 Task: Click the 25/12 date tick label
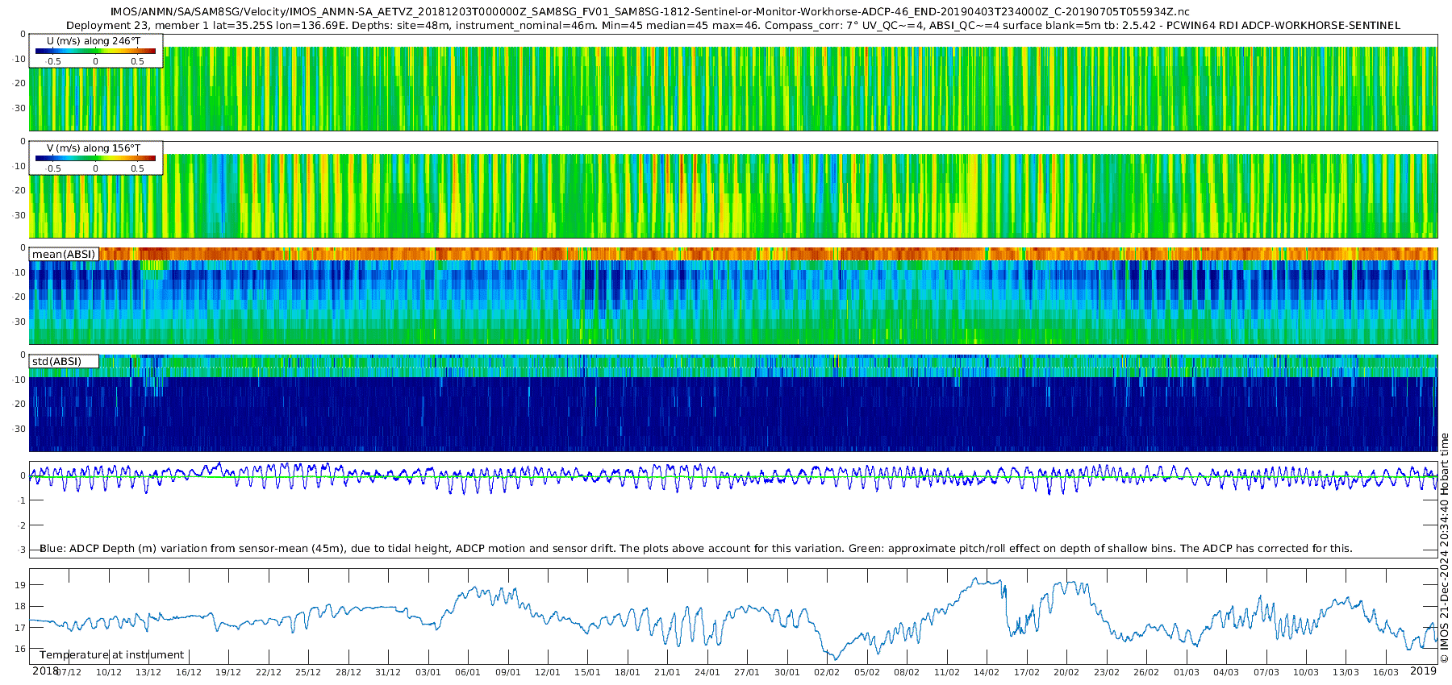(308, 673)
